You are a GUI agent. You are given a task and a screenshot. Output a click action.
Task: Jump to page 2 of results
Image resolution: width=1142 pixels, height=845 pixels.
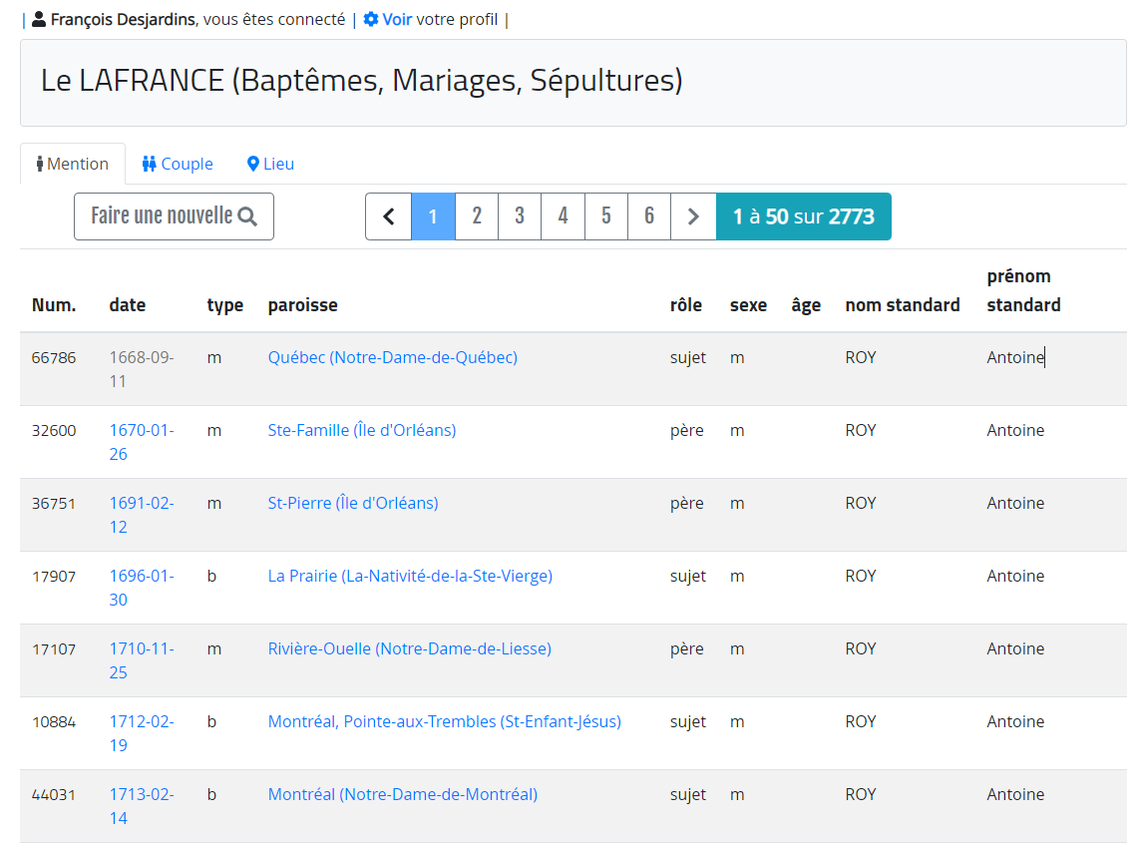coord(477,216)
